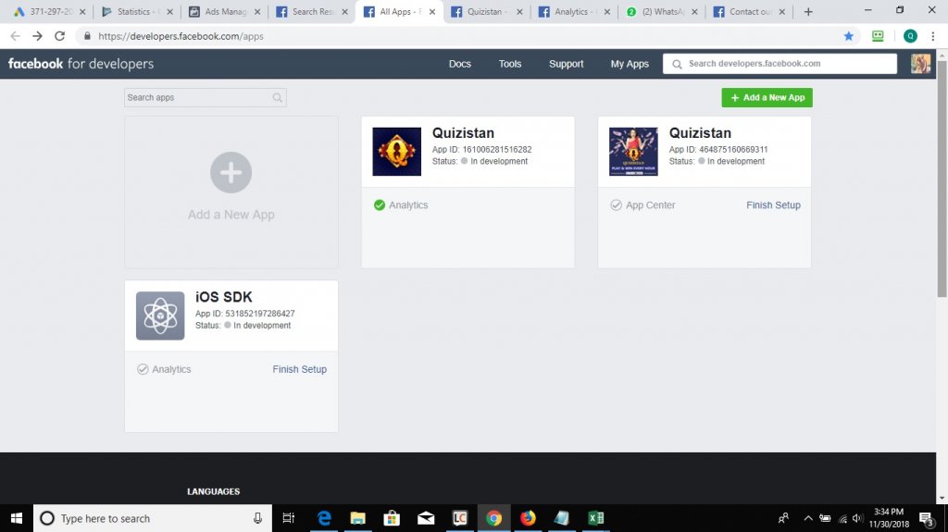This screenshot has width=948, height=532.
Task: Open a new browser tab with the plus button
Action: pyautogui.click(x=808, y=11)
